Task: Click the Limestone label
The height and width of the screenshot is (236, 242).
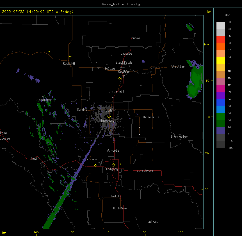Action: (x=43, y=100)
